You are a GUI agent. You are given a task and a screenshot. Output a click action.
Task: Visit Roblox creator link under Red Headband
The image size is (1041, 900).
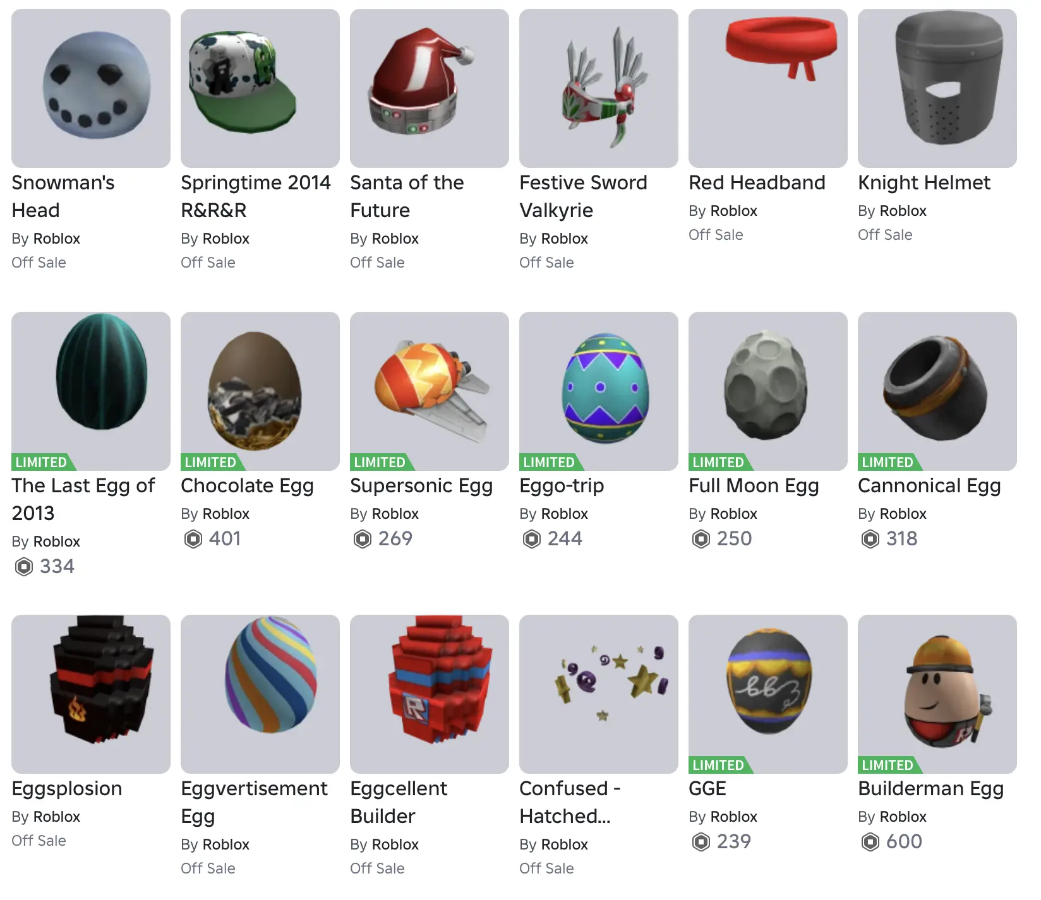(x=733, y=211)
